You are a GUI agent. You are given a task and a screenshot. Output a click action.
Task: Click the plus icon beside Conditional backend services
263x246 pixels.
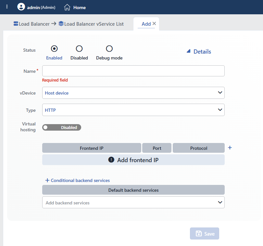click(x=47, y=180)
